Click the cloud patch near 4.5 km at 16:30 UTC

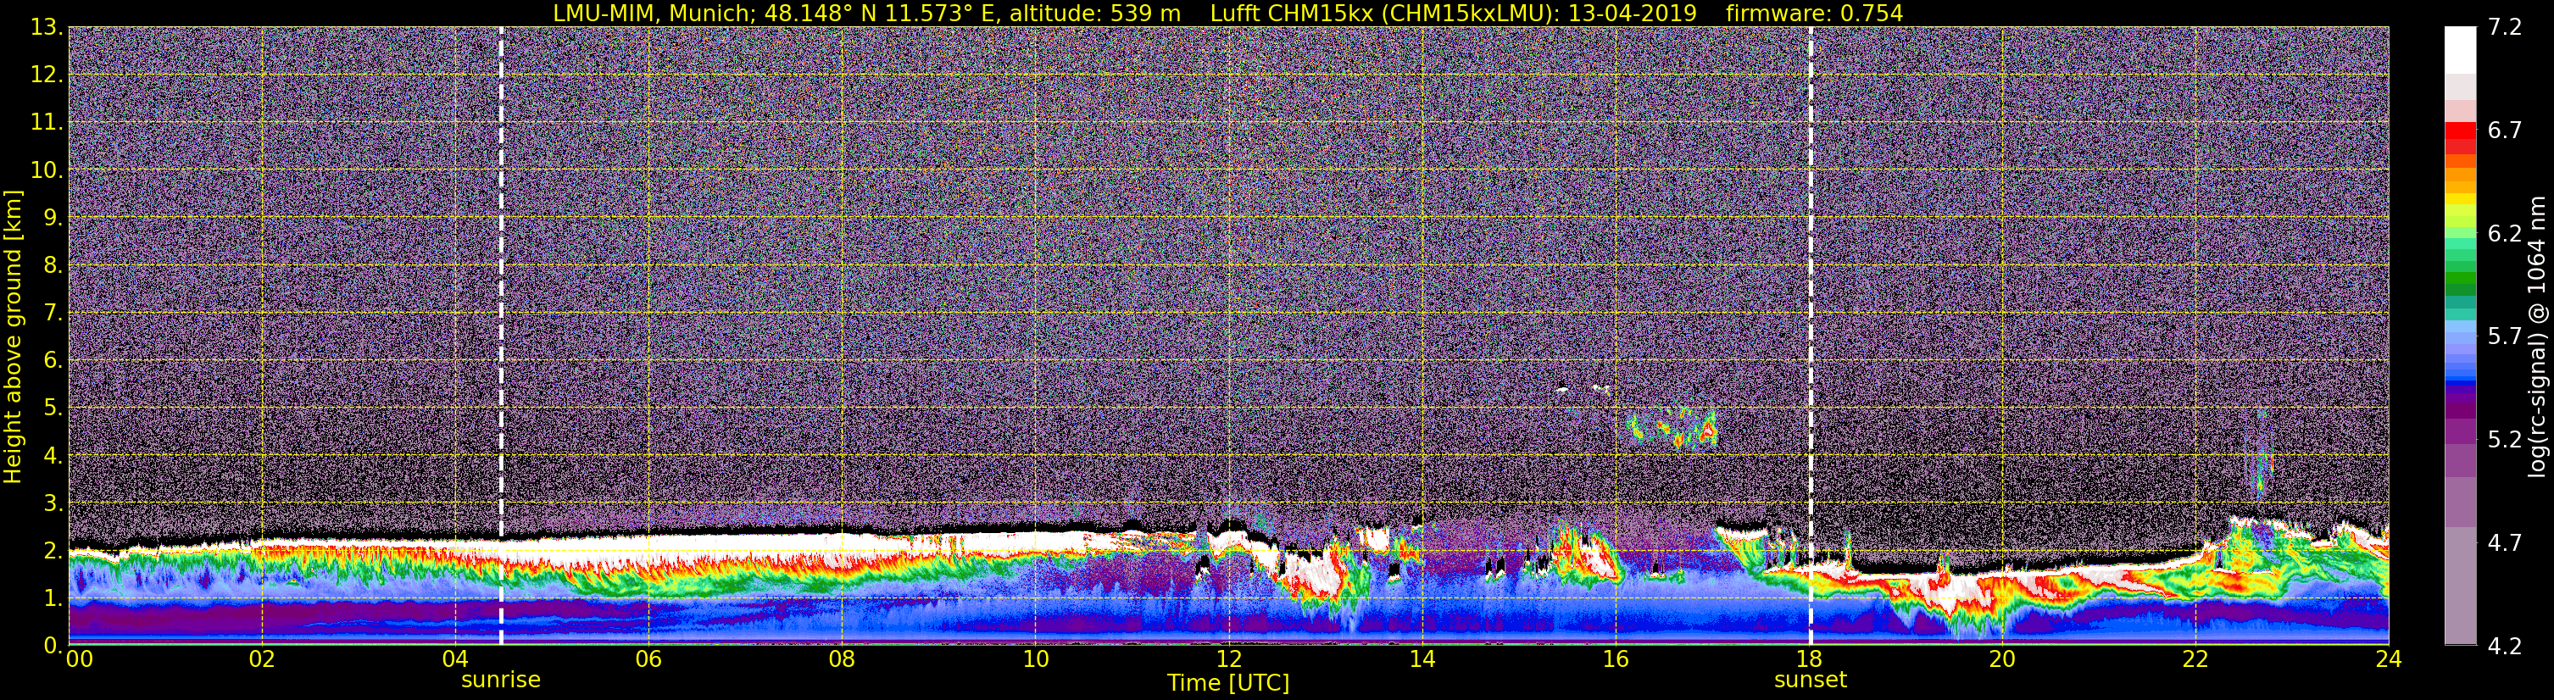pyautogui.click(x=1672, y=428)
